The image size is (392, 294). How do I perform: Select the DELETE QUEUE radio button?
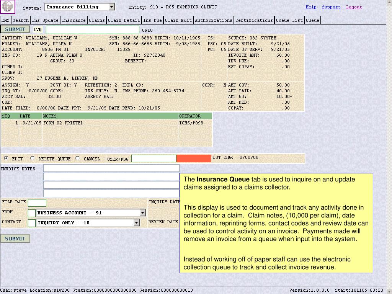(x=33, y=158)
